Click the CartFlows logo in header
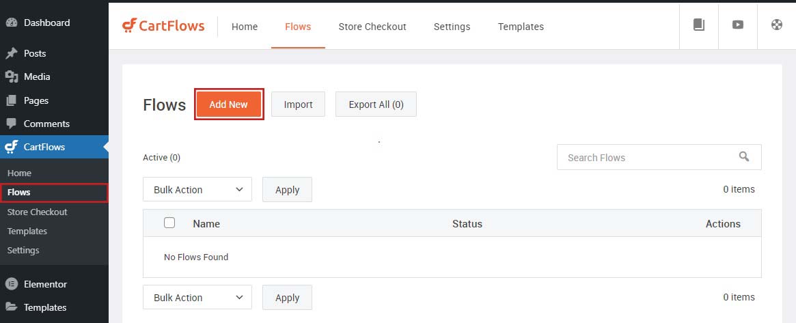The height and width of the screenshot is (323, 796). click(163, 26)
